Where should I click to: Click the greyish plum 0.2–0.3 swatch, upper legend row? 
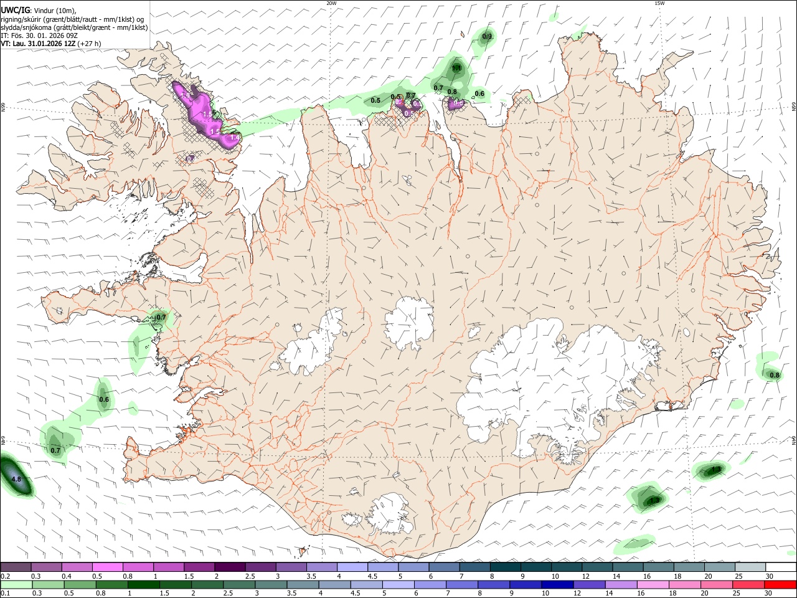[x=16, y=567]
